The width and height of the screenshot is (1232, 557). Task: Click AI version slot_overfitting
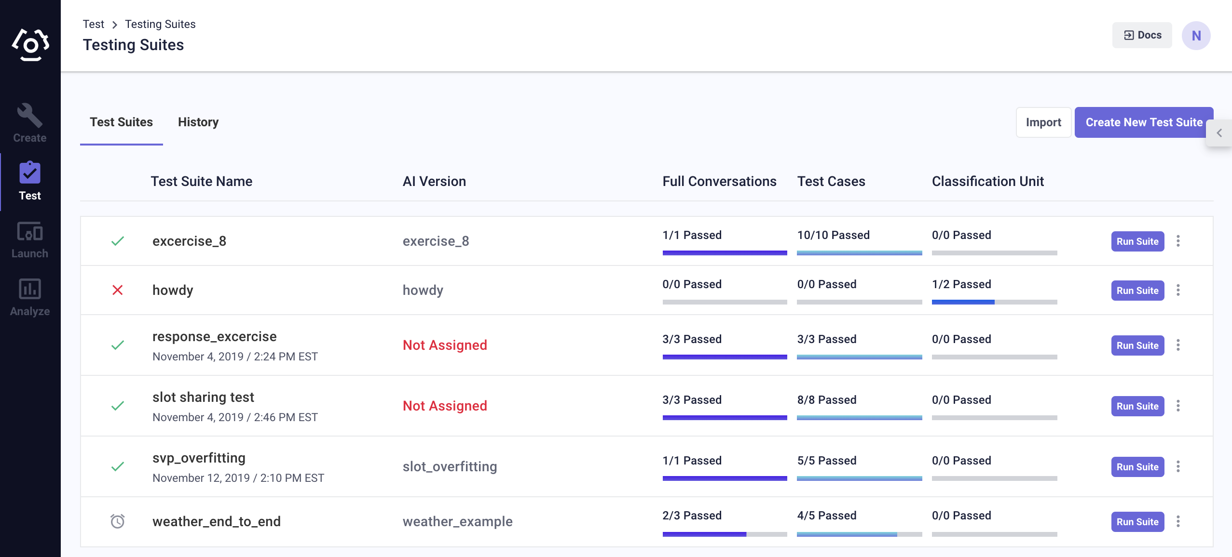(x=450, y=466)
